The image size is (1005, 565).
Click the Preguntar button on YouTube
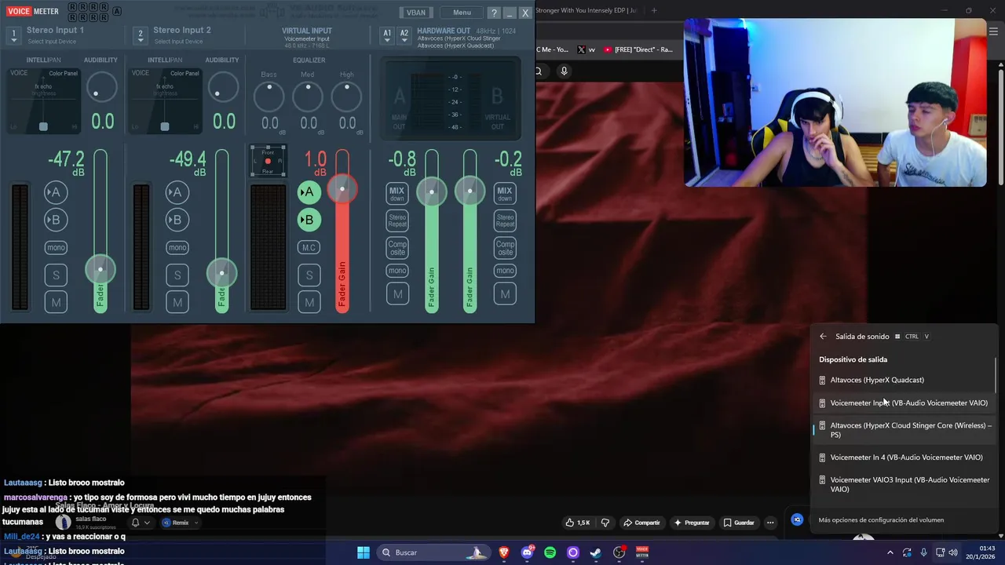692,523
